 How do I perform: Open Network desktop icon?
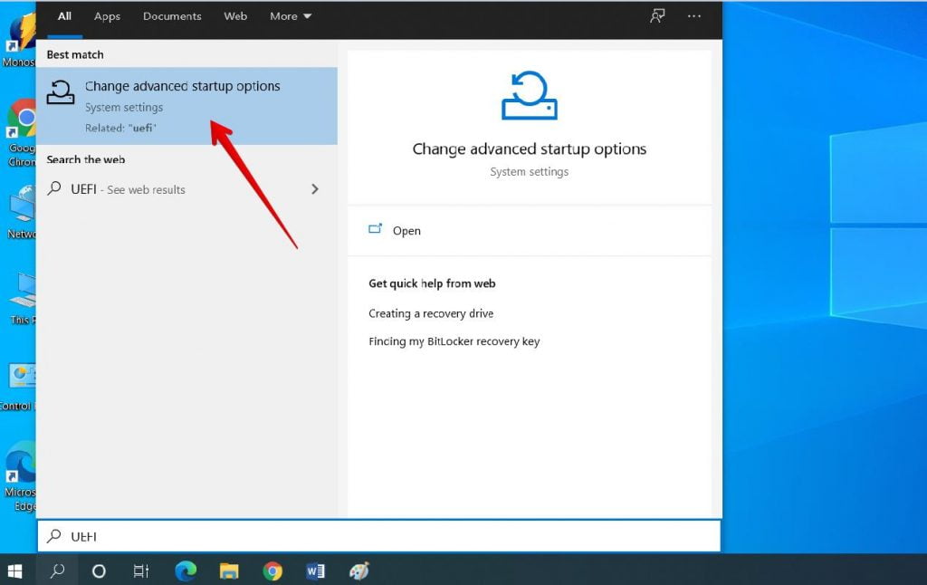[23, 211]
